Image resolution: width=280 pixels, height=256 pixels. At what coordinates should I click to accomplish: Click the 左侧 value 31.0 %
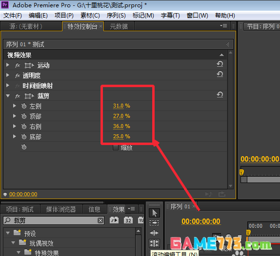121,106
